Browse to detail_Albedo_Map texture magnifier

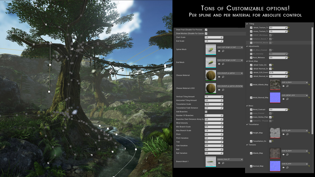pos(287,86)
